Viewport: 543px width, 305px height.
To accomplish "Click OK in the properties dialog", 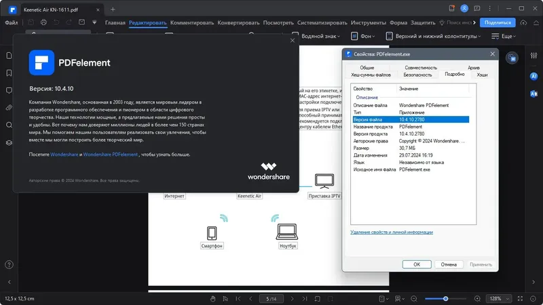I will pyautogui.click(x=417, y=264).
